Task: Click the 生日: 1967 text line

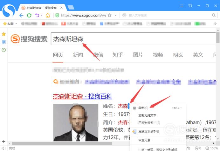Action: point(116,114)
